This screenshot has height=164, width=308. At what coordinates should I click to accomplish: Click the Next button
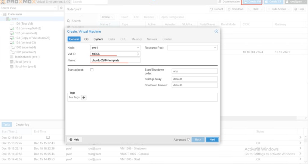tap(212, 139)
